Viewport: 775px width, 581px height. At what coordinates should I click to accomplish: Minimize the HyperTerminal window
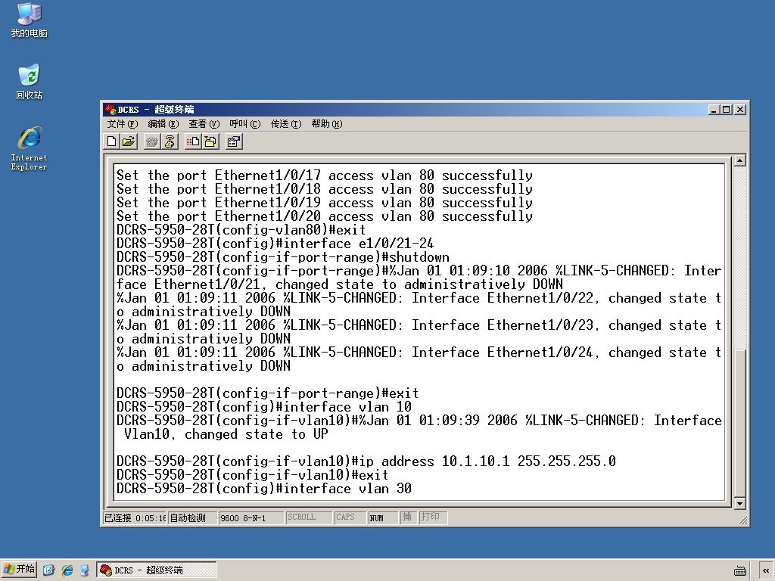pos(714,110)
